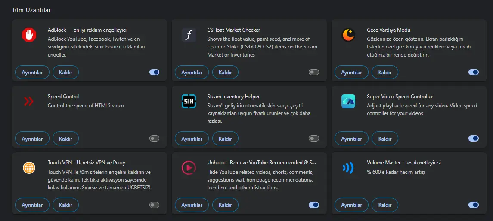This screenshot has height=221, width=493.
Task: Disable Super Video Speed Controller toggle
Action: [x=474, y=138]
